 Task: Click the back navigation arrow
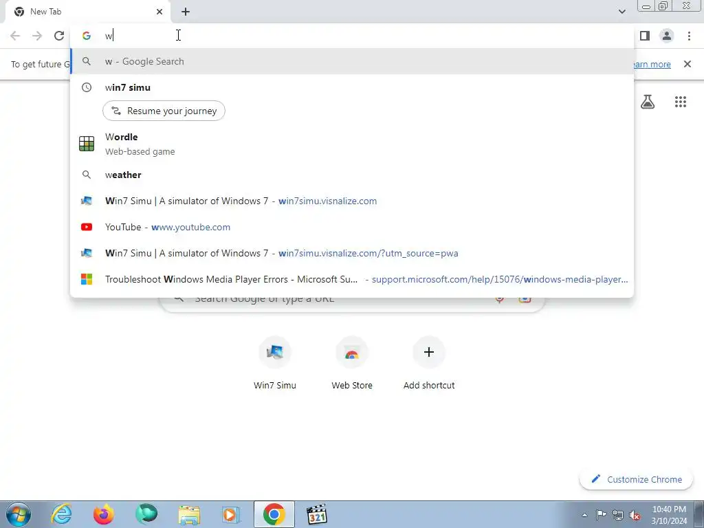pos(15,36)
